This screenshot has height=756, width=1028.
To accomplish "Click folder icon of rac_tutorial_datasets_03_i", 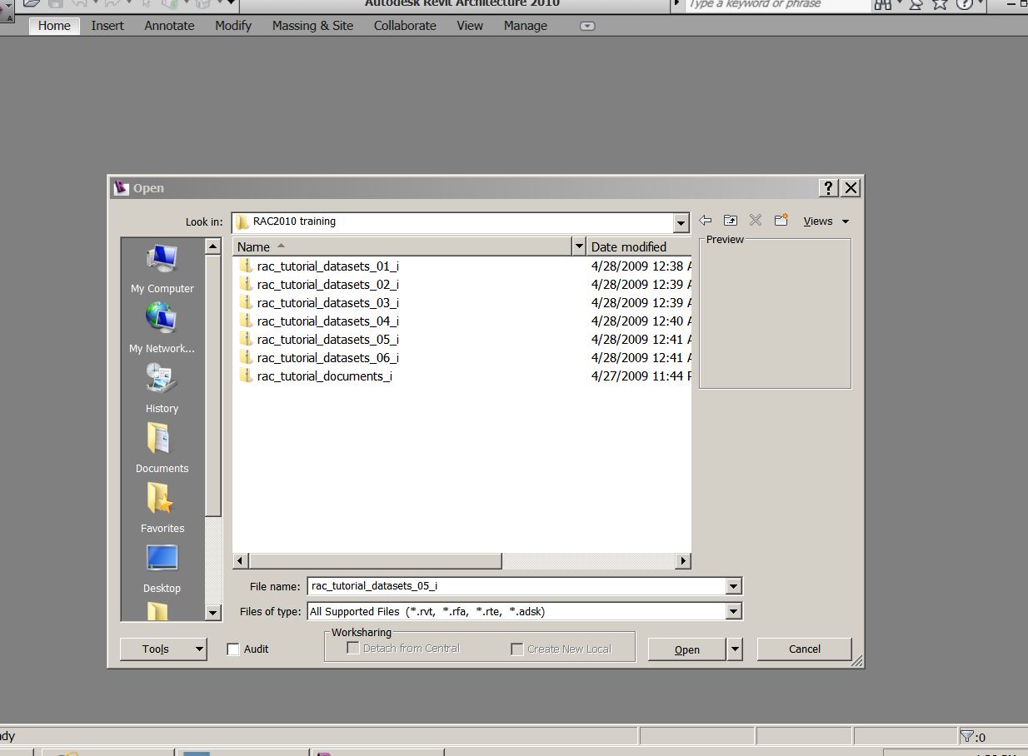I will coord(246,302).
